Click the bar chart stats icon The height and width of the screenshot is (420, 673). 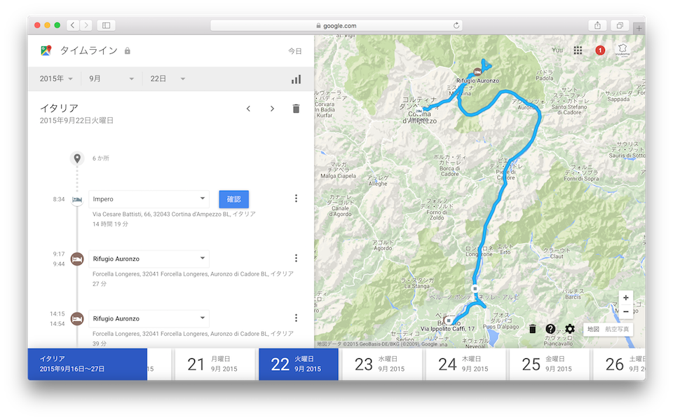[296, 79]
